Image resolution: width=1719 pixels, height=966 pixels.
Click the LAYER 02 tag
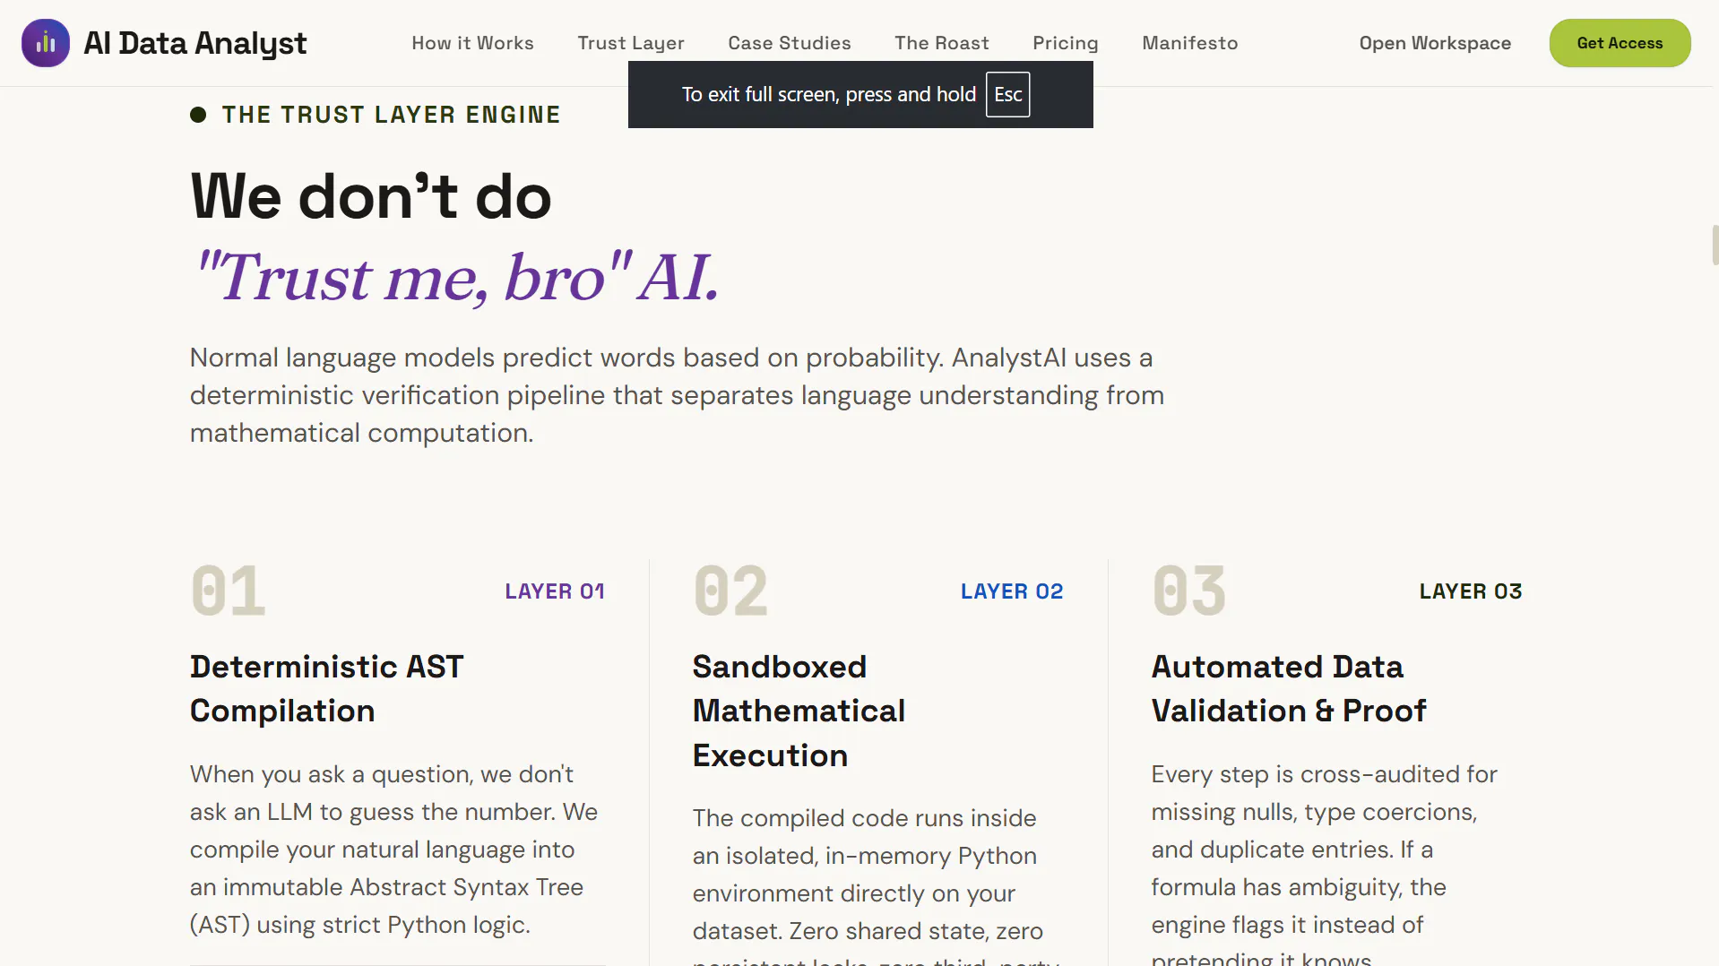pyautogui.click(x=1012, y=591)
